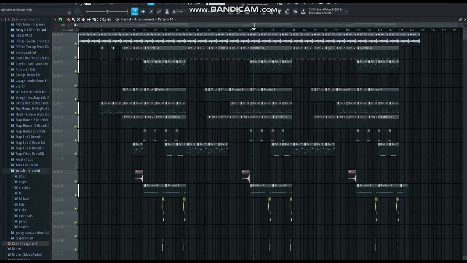Click the browser search magnifier icon
Screen dimensions: 467x263
pyautogui.click(x=13, y=19)
